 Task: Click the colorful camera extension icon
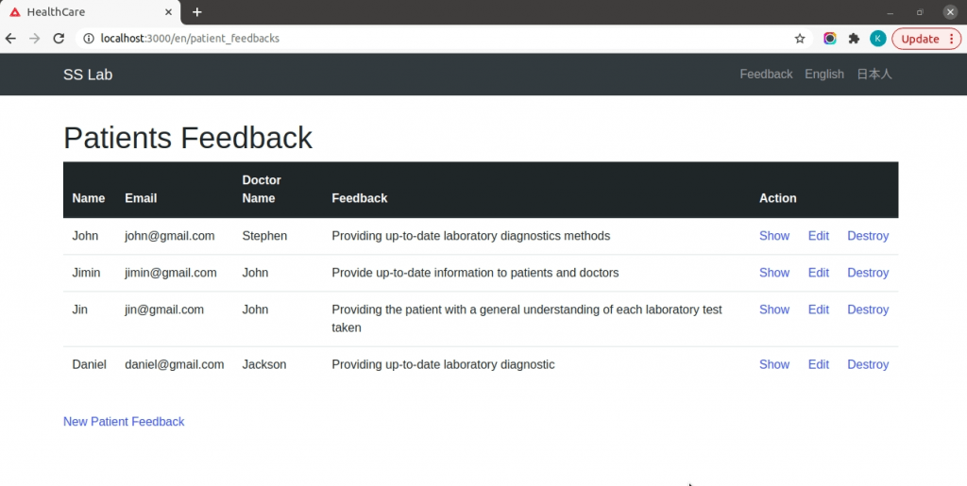point(830,39)
